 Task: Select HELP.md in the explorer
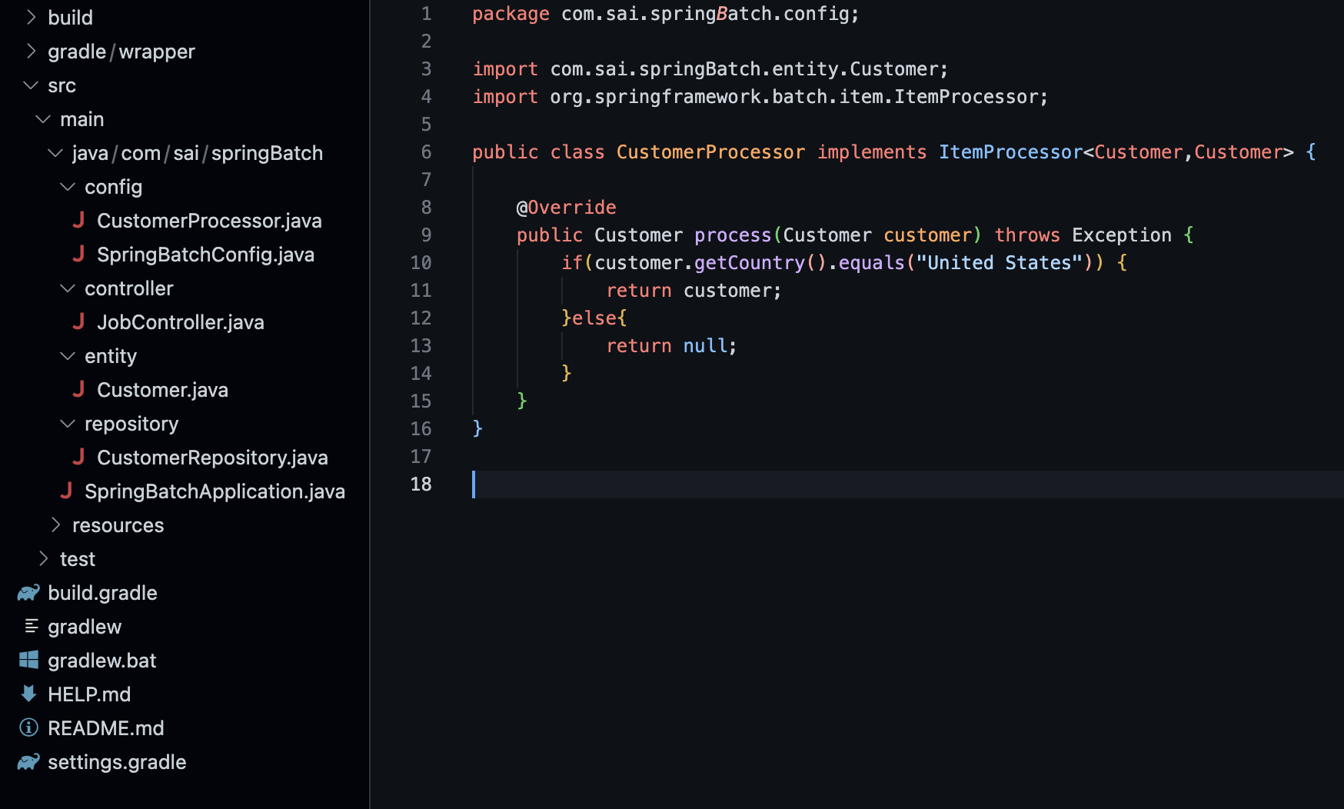pyautogui.click(x=89, y=694)
